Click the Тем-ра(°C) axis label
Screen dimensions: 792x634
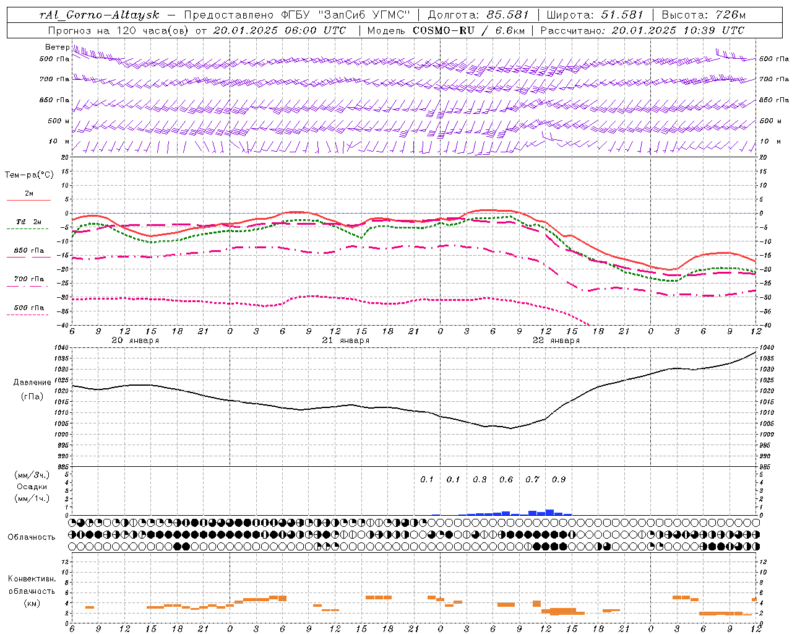point(29,175)
